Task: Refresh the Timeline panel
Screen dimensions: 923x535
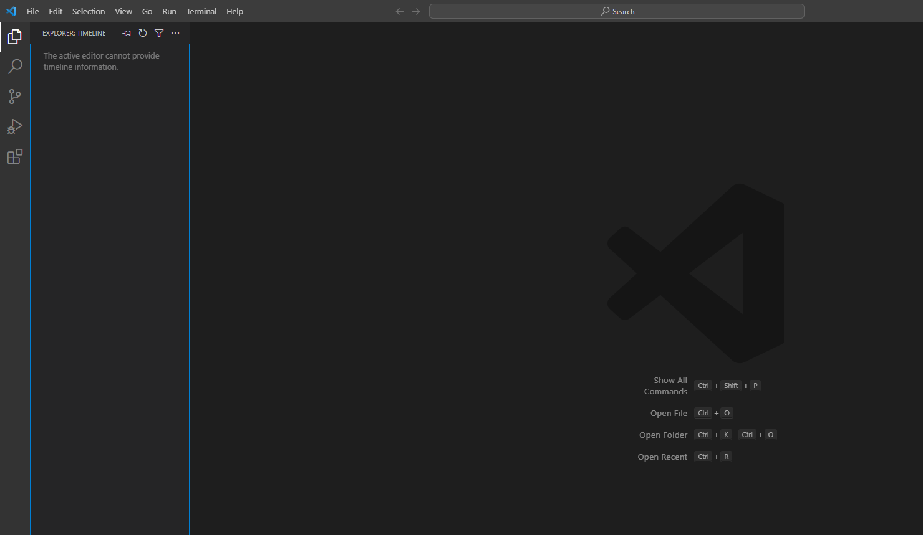Action: pyautogui.click(x=143, y=33)
